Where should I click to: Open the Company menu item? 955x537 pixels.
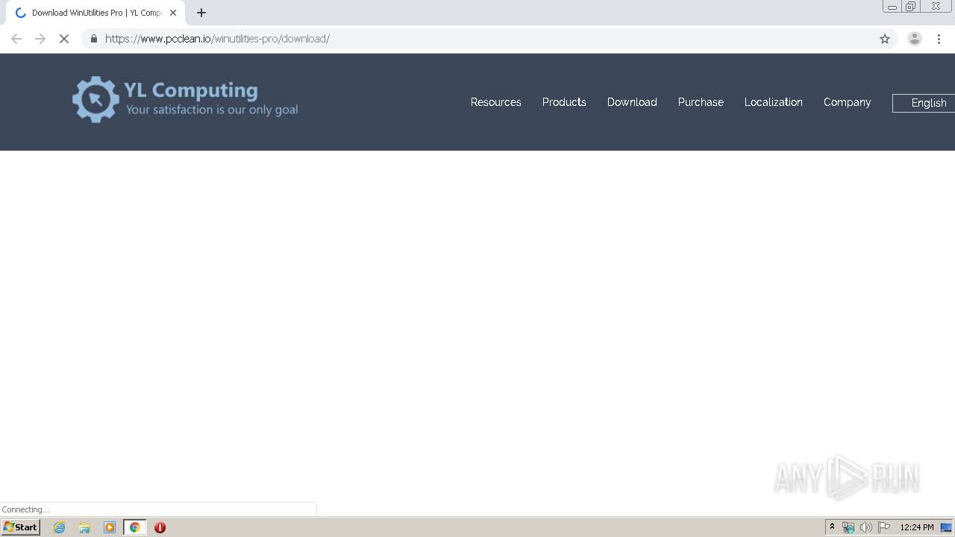tap(847, 102)
